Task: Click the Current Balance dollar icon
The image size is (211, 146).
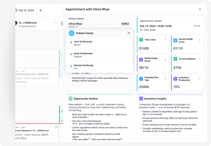Action: pyautogui.click(x=175, y=59)
